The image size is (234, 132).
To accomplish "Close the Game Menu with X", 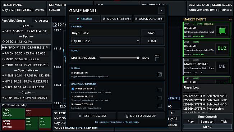I will (x=161, y=11).
